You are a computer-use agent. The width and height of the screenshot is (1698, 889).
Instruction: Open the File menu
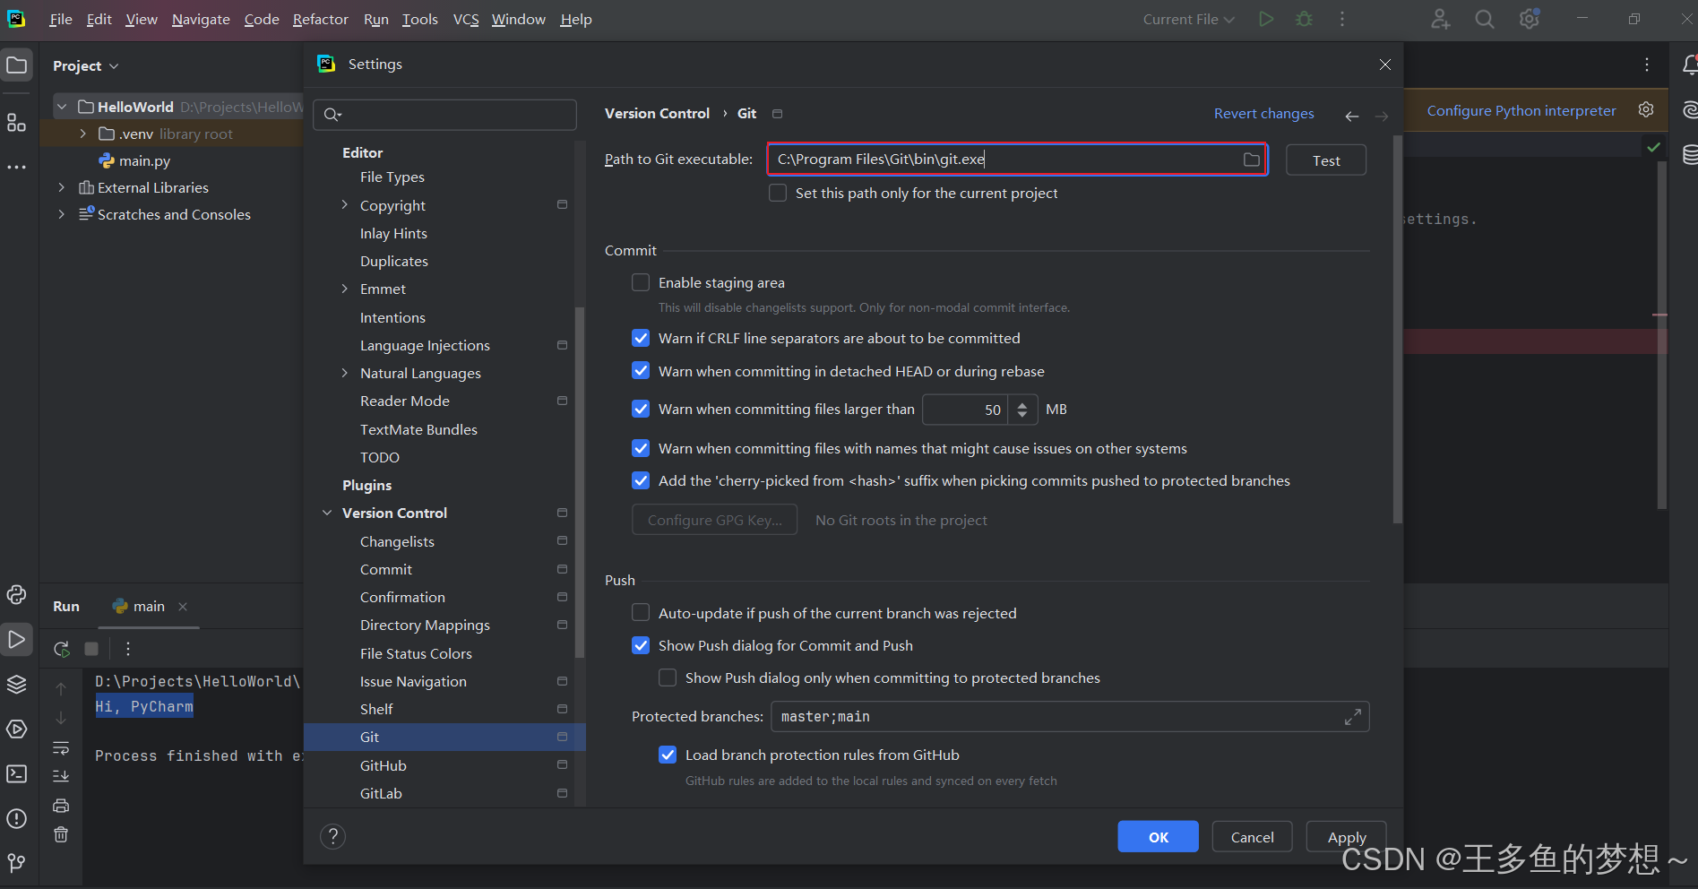coord(61,19)
